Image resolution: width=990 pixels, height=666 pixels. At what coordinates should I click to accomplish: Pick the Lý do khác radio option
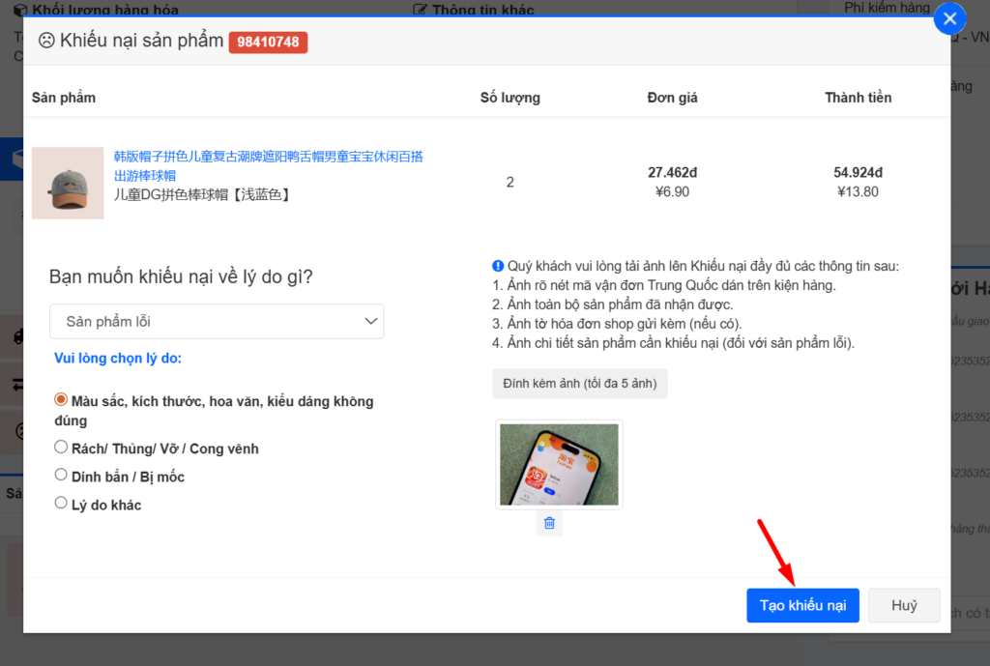click(61, 504)
